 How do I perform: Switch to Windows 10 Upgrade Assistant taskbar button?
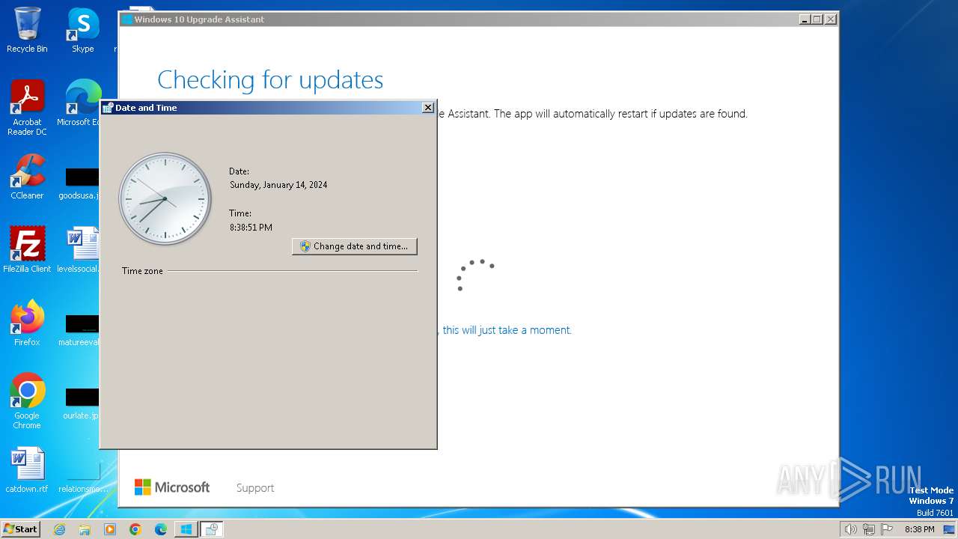point(186,529)
